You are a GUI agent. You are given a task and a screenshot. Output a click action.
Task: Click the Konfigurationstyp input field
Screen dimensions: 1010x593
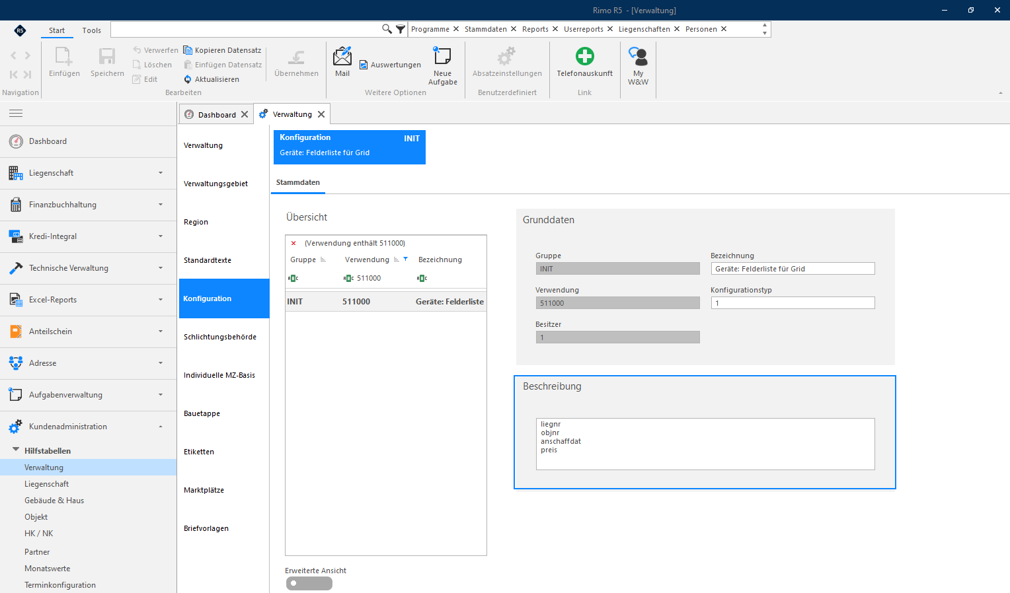tap(793, 303)
